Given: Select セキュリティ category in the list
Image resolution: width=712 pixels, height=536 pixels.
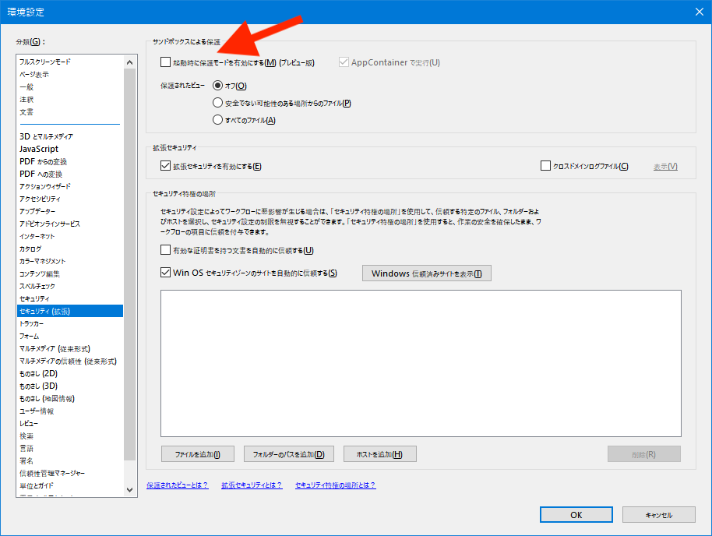Looking at the screenshot, I should coord(34,298).
